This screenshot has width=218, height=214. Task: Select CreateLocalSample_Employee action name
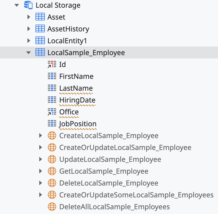click(x=109, y=136)
